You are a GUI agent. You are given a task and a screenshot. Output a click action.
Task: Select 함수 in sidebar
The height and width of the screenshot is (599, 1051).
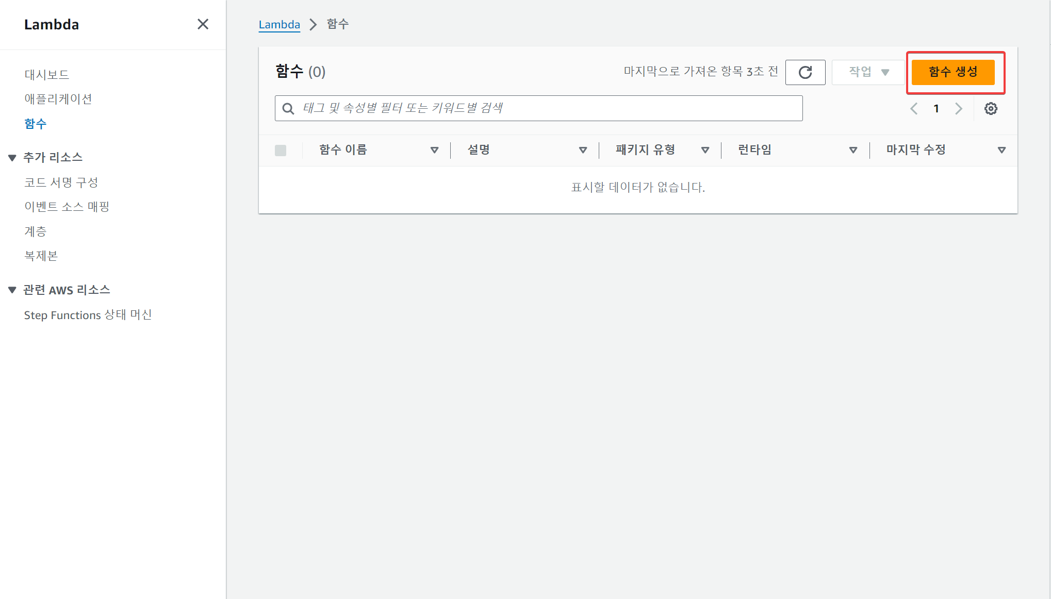pyautogui.click(x=36, y=124)
